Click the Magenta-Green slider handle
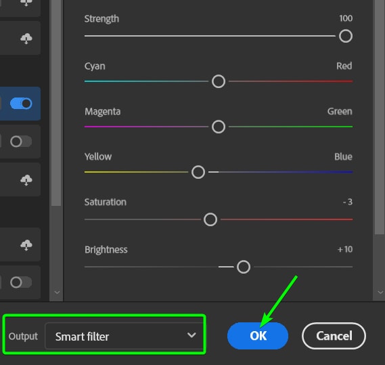Viewport: 385px width, 365px height. 219,127
